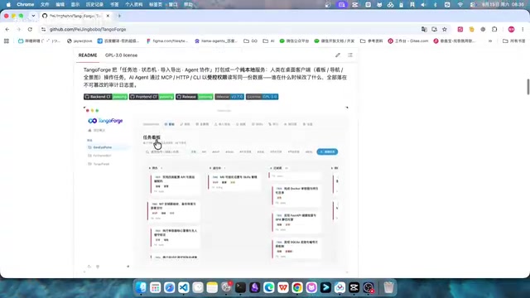
Task: Launch Visual Studio Code from the Dock
Action: [184, 287]
